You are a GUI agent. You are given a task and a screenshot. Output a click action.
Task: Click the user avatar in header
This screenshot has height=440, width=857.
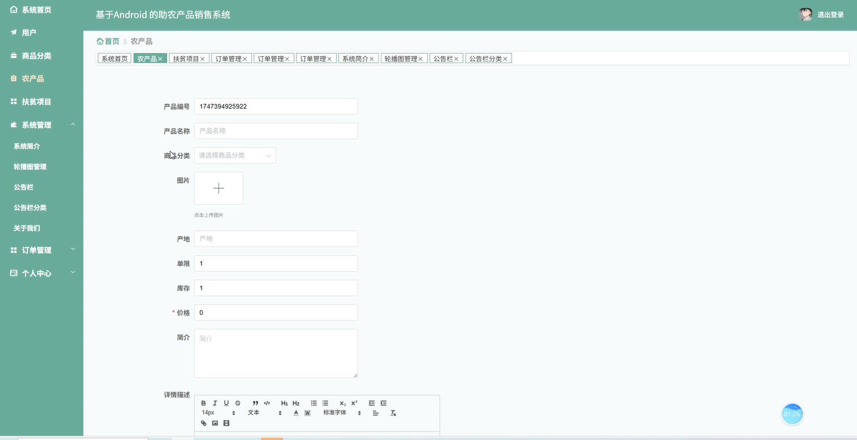[805, 15]
